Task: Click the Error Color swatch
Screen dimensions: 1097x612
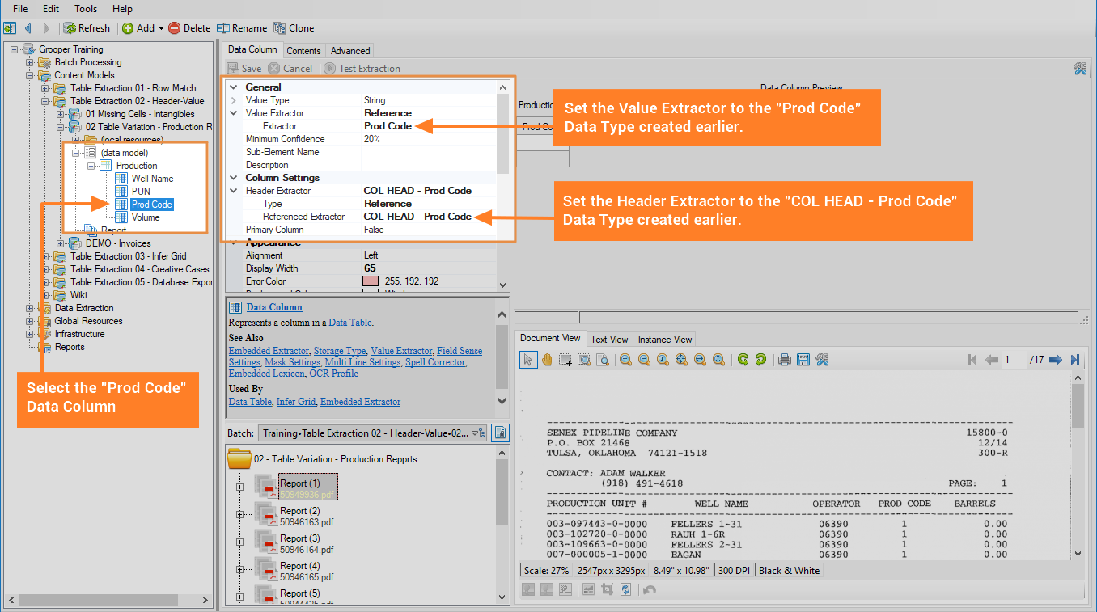Action: [x=371, y=281]
